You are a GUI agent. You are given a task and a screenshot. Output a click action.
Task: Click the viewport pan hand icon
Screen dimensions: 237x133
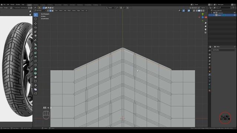click(x=206, y=26)
